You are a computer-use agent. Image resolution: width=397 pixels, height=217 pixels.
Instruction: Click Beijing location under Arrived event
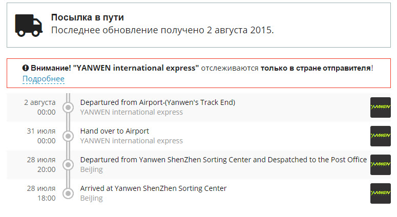91,198
